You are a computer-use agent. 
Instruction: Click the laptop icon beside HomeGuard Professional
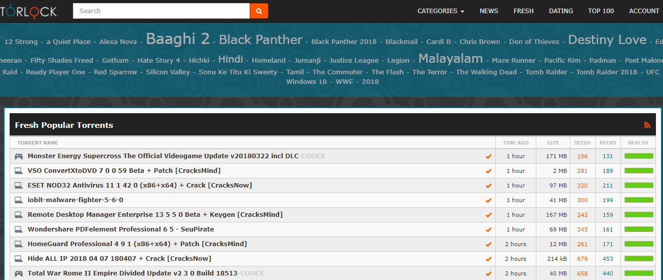pyautogui.click(x=19, y=244)
